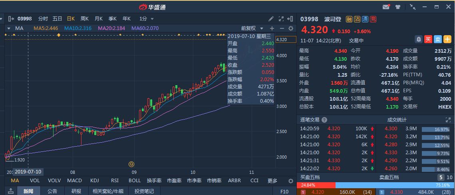Open MA indicator settings gear

[x=291, y=28]
